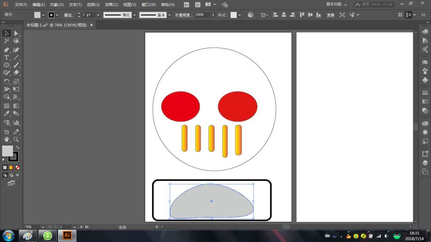The image size is (431, 242).
Task: Choose the Ellipse shape tool
Action: (x=6, y=65)
